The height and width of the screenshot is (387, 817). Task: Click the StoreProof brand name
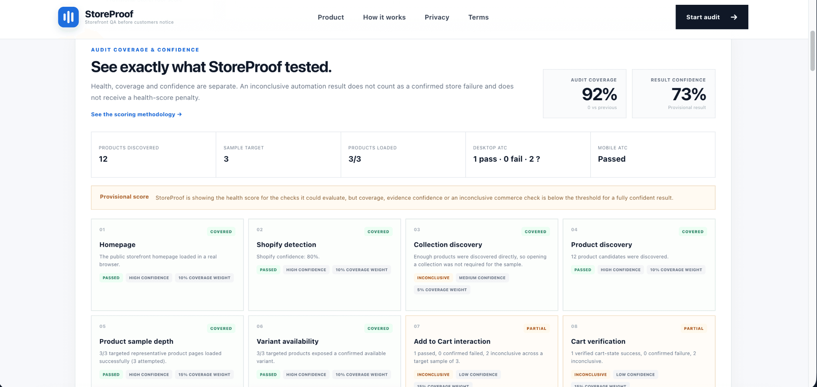109,14
